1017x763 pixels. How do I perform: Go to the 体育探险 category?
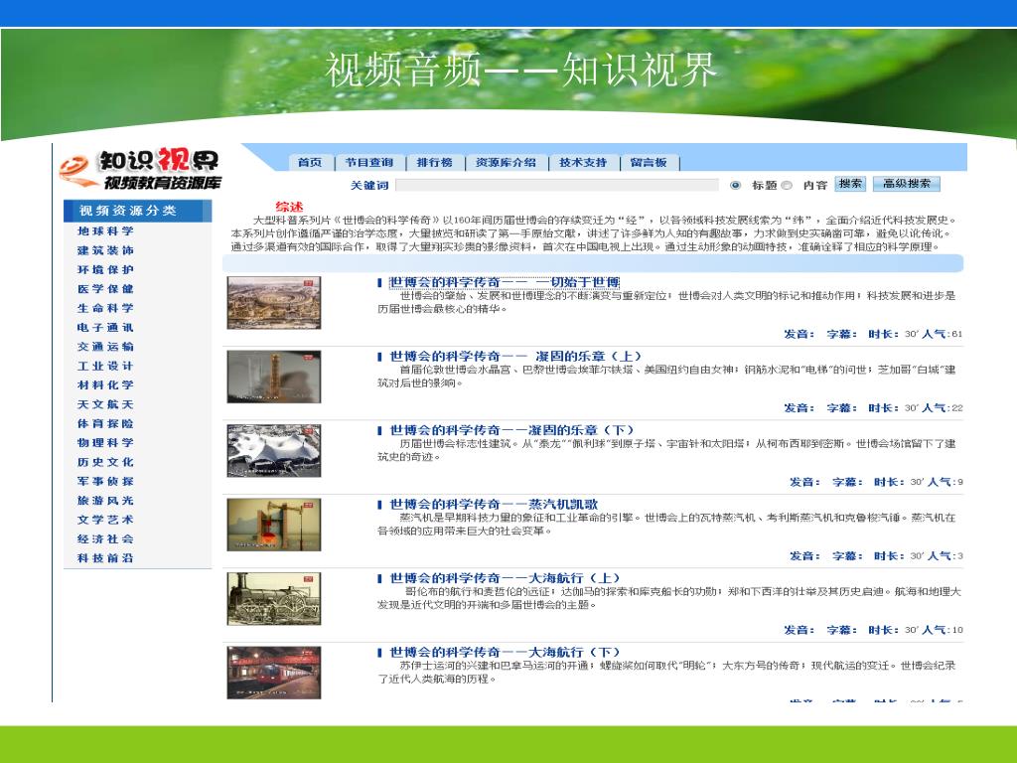(x=105, y=423)
